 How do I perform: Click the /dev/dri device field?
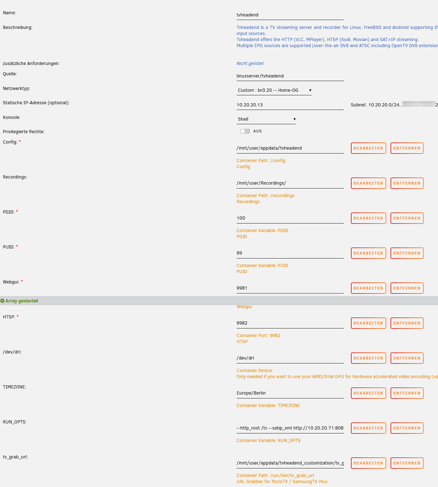click(290, 358)
